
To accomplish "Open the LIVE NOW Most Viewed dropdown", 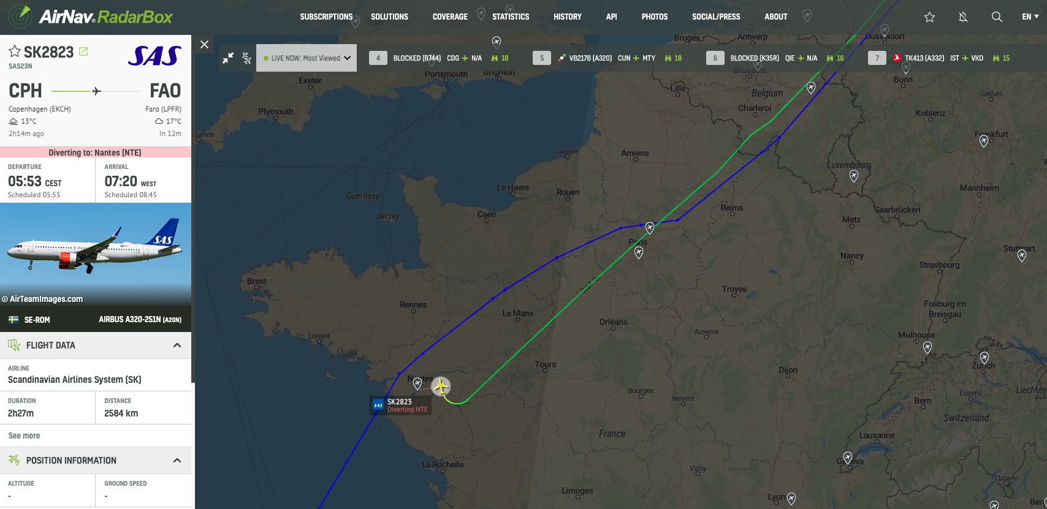I will 306,58.
